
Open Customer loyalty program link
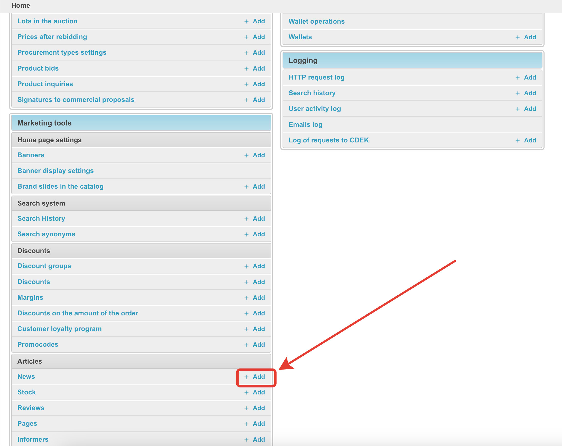[59, 329]
